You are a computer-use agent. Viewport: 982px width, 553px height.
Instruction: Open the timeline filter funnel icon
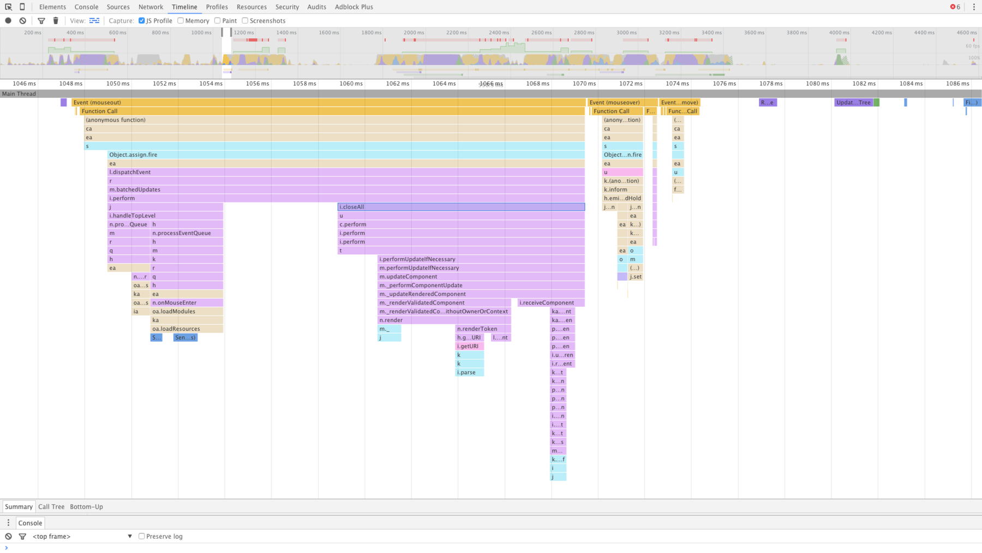pos(41,21)
